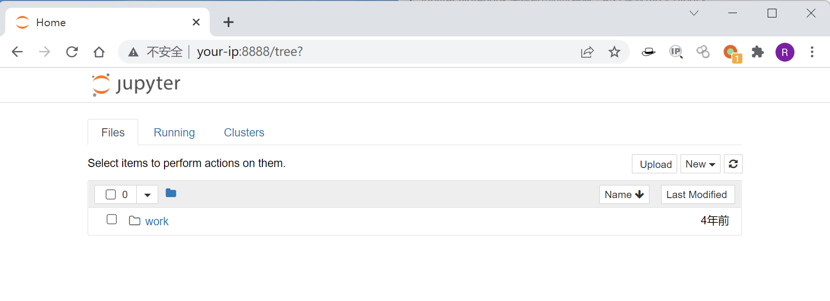The width and height of the screenshot is (830, 301).
Task: Open the IP lookup extension icon
Action: click(676, 52)
